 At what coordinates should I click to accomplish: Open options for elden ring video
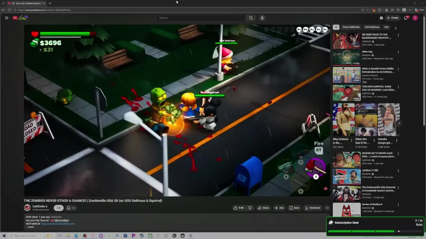click(398, 52)
